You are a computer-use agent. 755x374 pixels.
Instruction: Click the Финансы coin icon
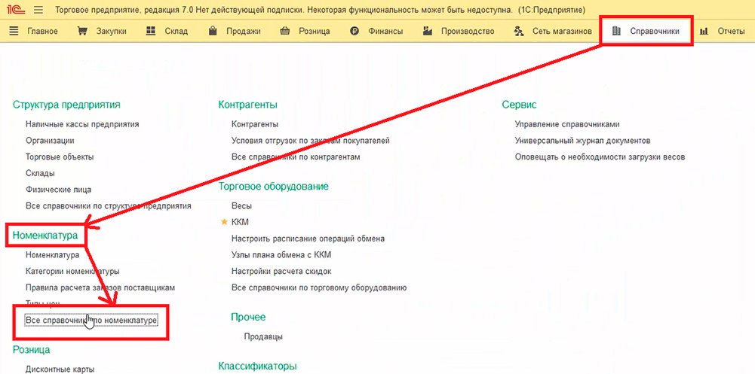tap(354, 32)
